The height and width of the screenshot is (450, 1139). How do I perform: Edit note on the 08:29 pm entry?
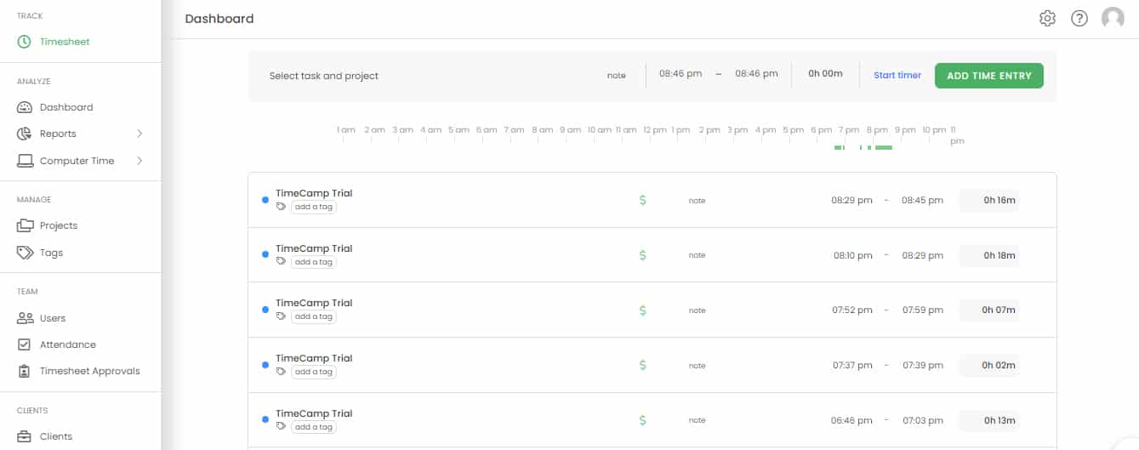tap(698, 201)
